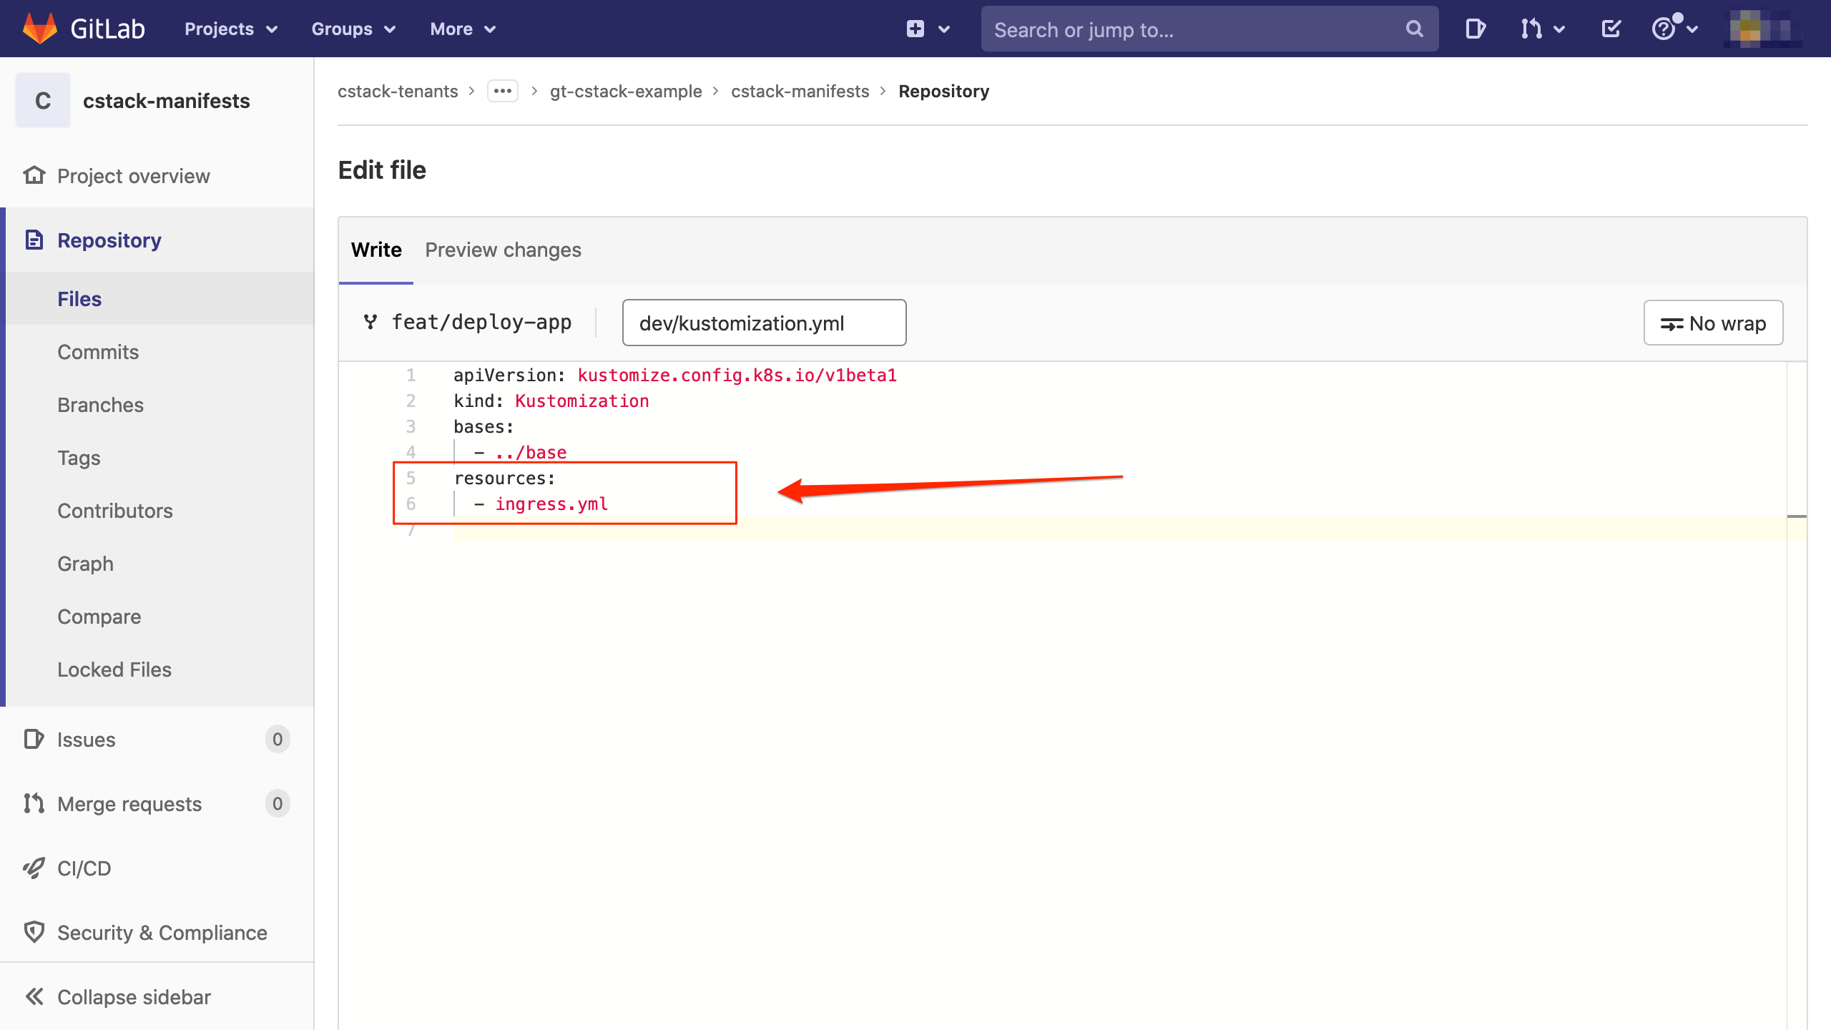Image resolution: width=1831 pixels, height=1030 pixels.
Task: Click the Merge requests count badge in sidebar
Action: pyautogui.click(x=277, y=803)
